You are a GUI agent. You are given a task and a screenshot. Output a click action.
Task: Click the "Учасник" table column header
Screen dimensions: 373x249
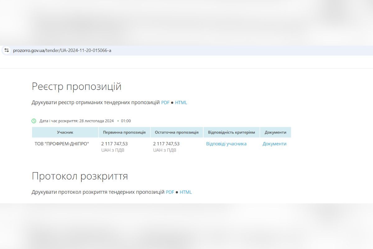65,132
